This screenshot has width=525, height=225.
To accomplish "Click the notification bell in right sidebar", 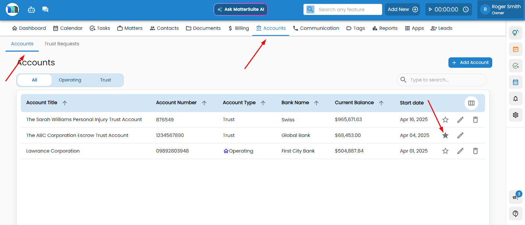I will point(515,99).
